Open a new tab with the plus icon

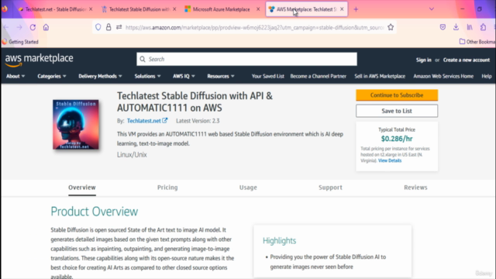356,9
